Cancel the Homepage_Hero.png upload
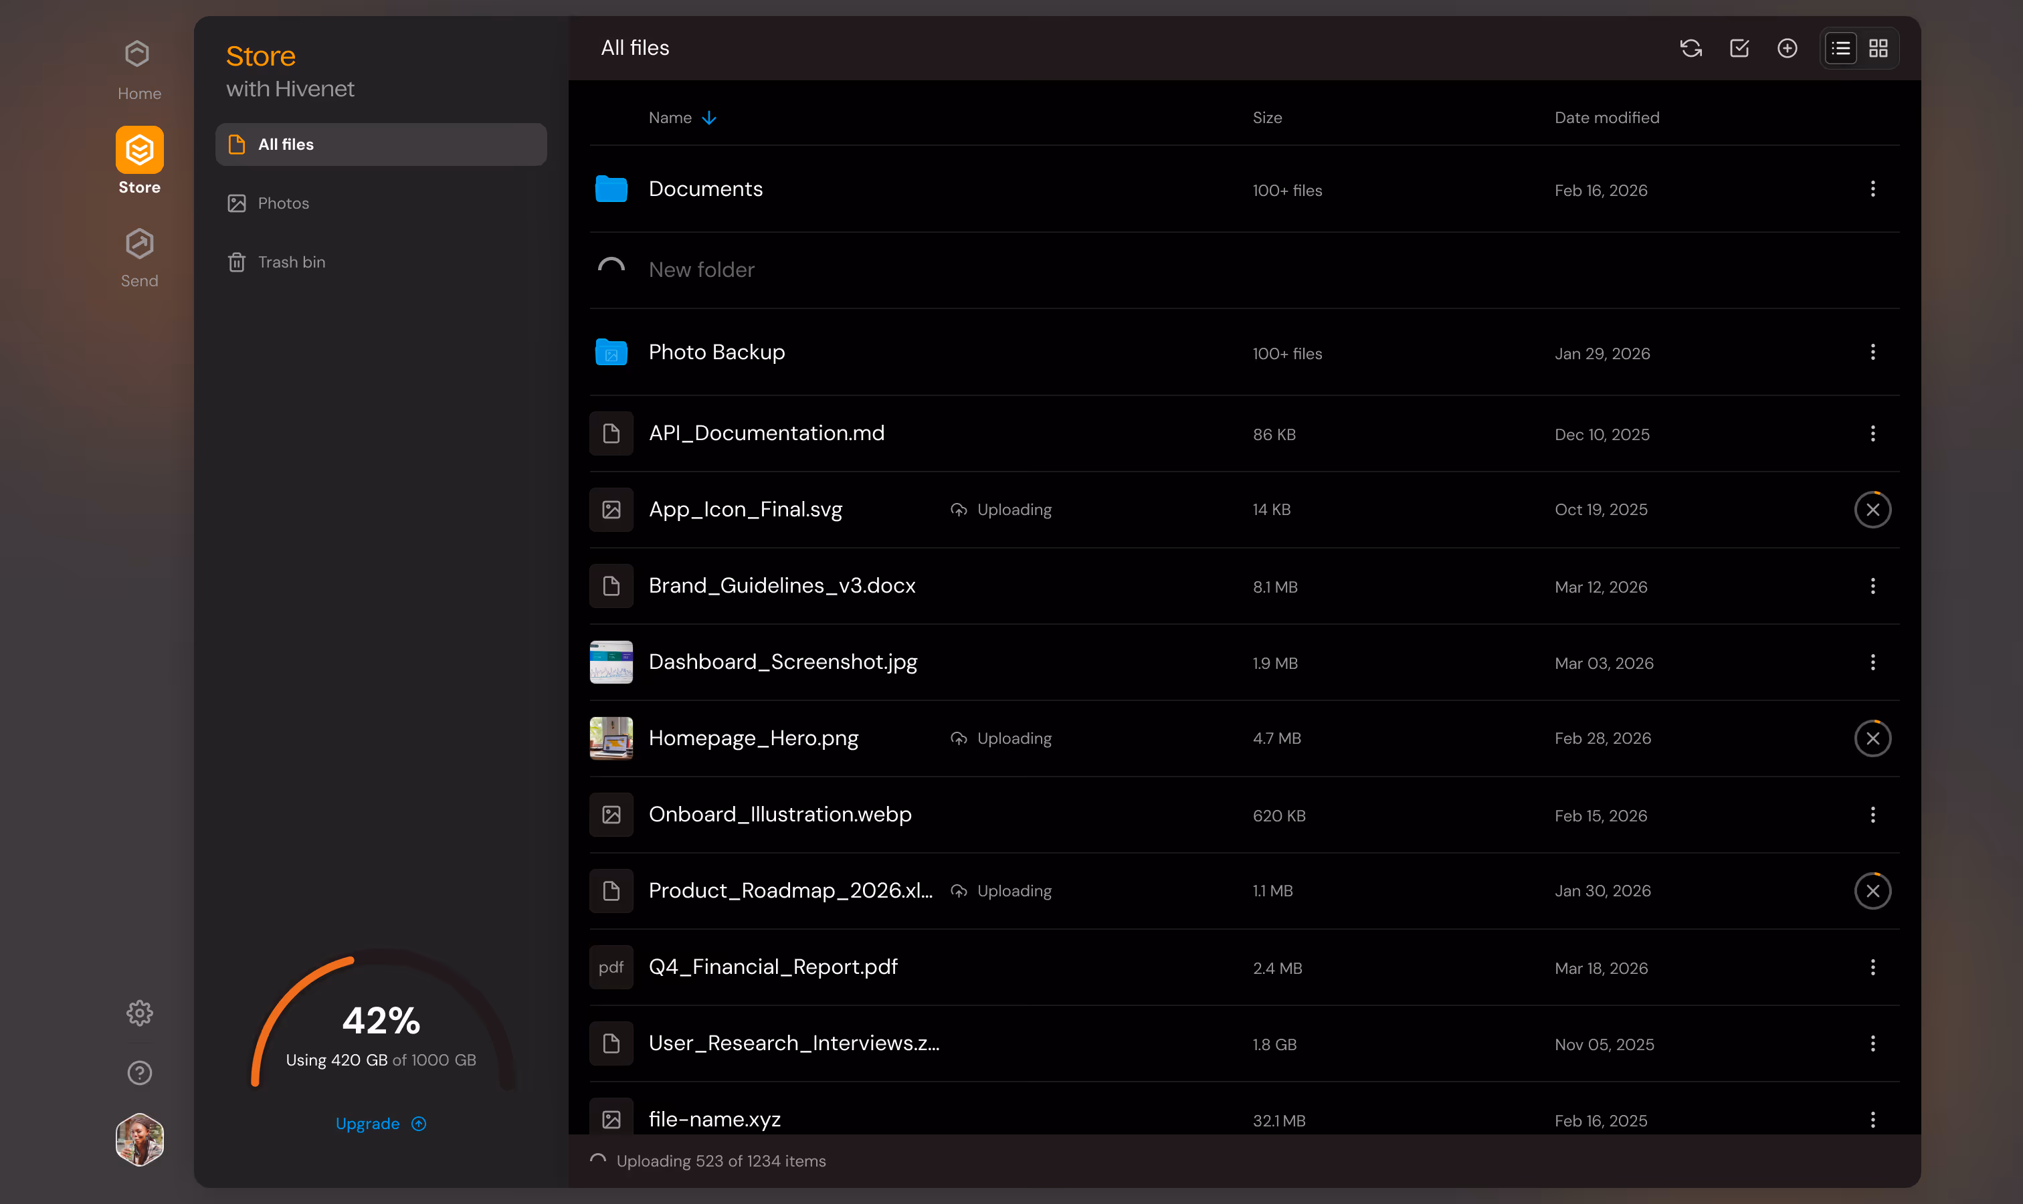This screenshot has width=2023, height=1204. click(x=1872, y=738)
